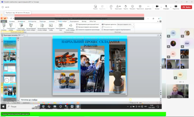194x117 pixels.
Task: Toggle Відтворювати дикторський текст checkbox
Action: tap(77, 24)
